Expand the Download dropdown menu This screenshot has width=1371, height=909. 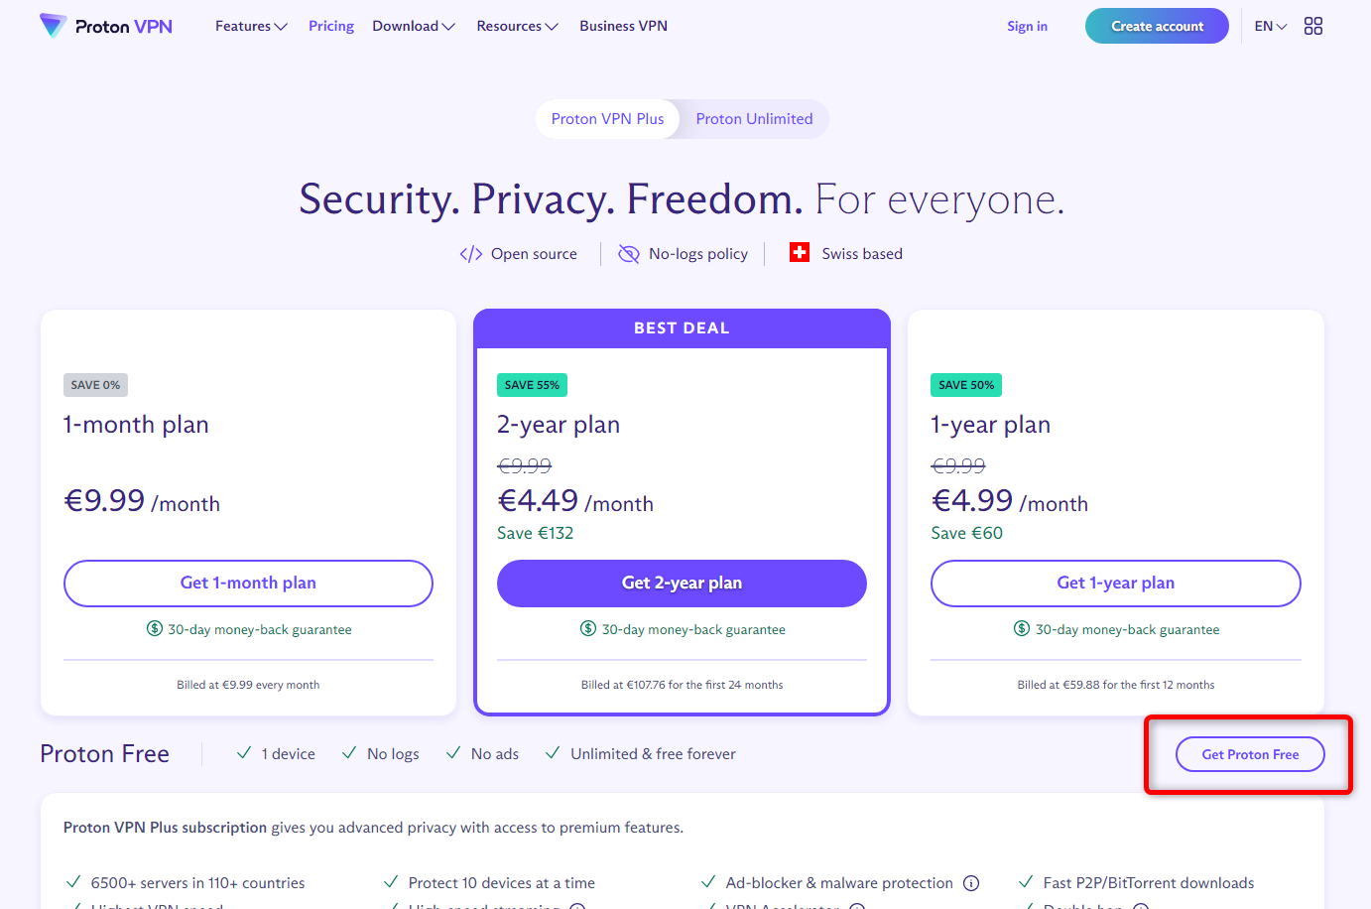click(414, 26)
